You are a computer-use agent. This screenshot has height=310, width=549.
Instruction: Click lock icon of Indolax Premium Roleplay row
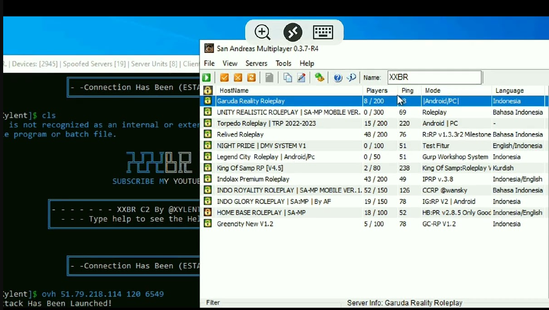click(x=208, y=179)
